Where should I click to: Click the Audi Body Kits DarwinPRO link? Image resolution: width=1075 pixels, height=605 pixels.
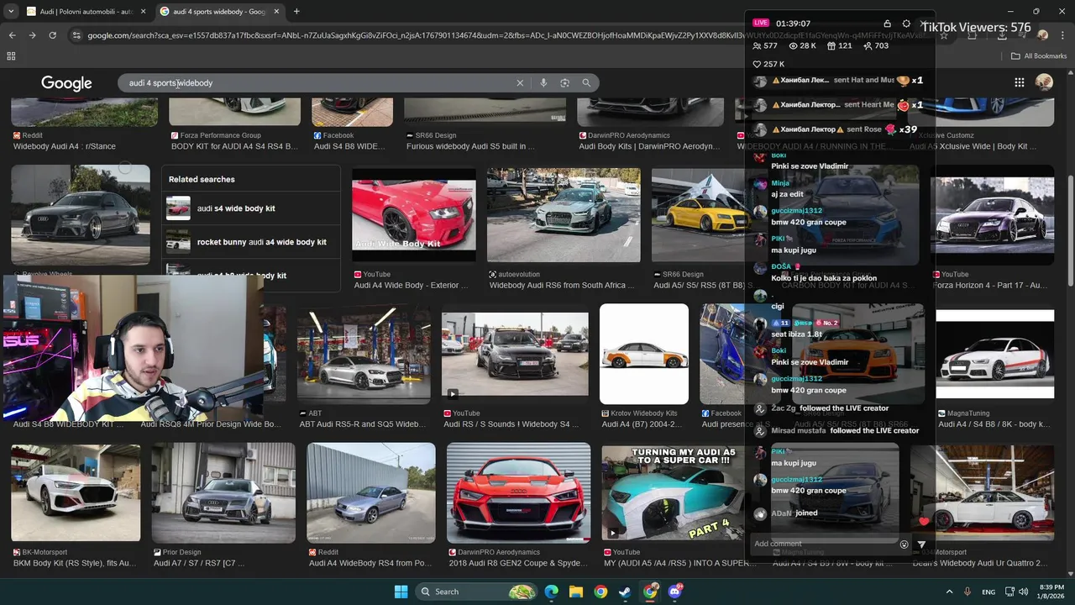[649, 146]
